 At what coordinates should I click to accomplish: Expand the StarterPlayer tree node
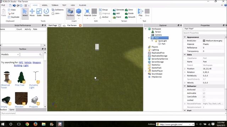[146, 71]
